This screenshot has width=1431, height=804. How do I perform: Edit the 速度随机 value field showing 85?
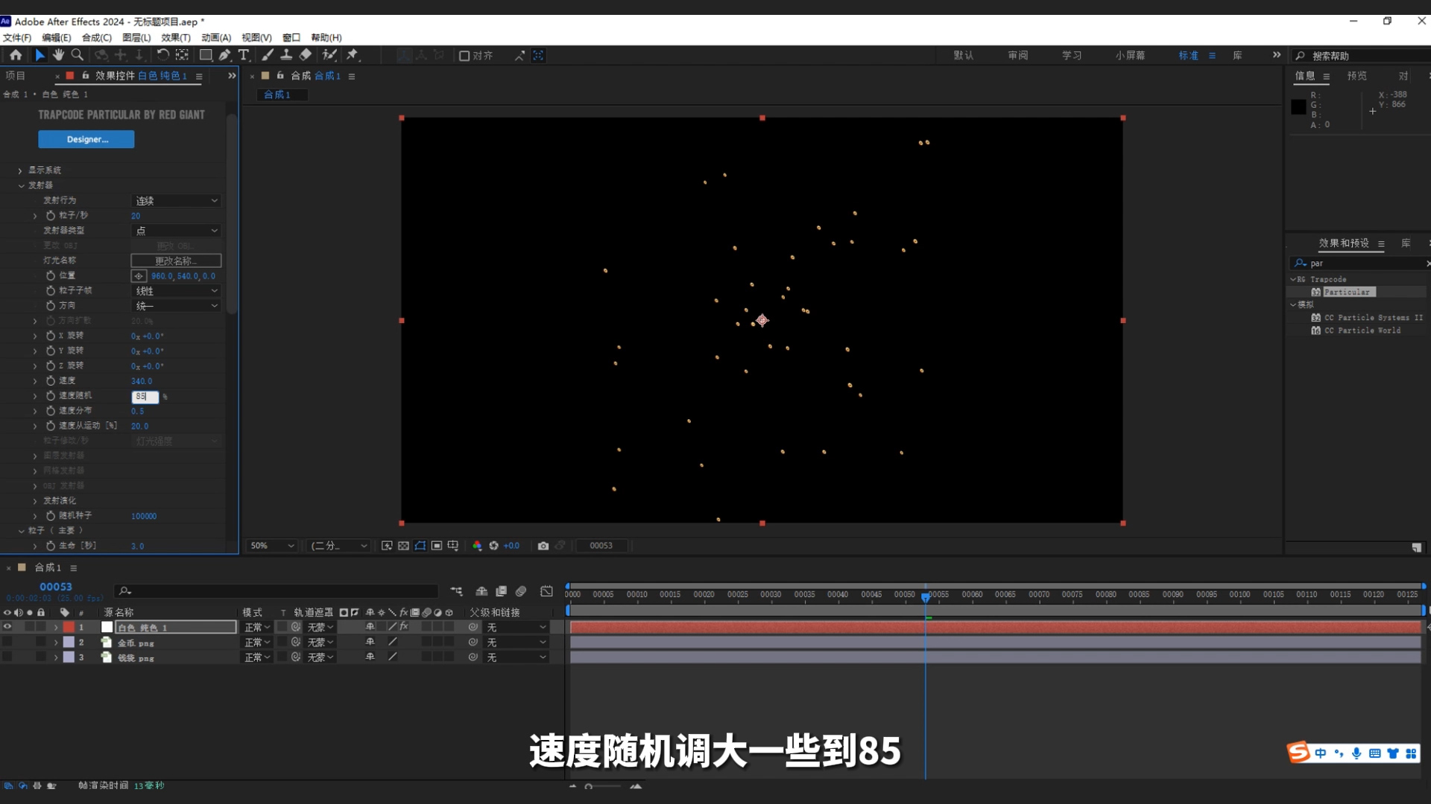(x=144, y=397)
